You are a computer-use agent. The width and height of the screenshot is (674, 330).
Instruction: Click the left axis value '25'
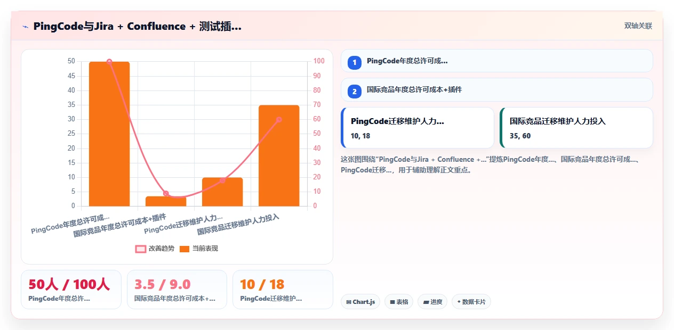pos(71,134)
